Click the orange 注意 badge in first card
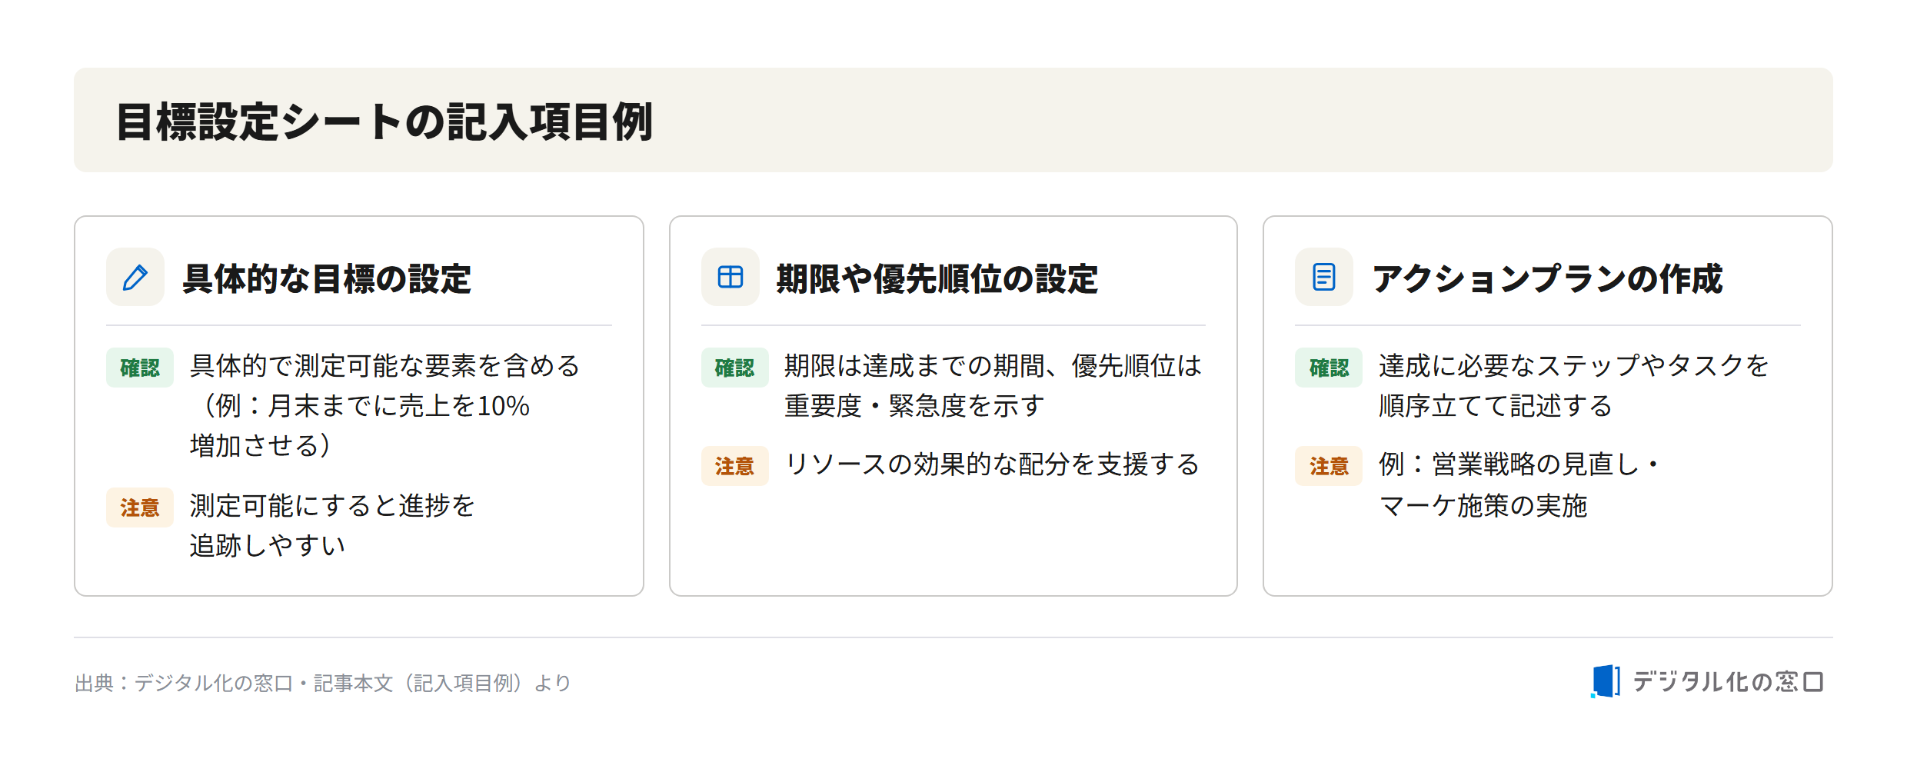 click(140, 507)
